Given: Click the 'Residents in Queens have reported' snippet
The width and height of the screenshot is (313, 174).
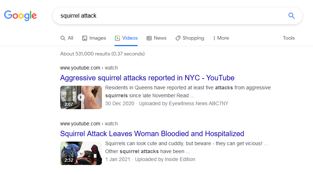Looking at the screenshot, I should tap(188, 92).
